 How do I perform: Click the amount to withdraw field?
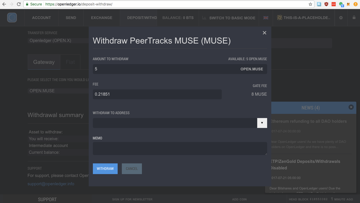click(x=180, y=69)
